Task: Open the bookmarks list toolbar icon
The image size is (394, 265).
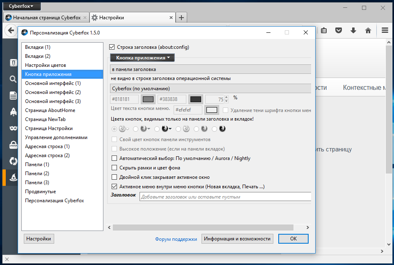Action: pos(324,31)
